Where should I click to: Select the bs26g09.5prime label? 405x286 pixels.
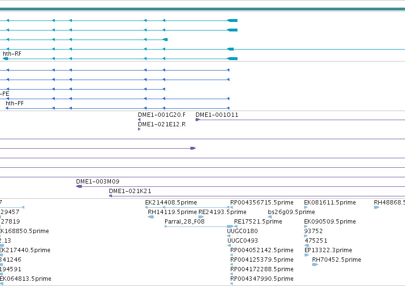coord(291,212)
